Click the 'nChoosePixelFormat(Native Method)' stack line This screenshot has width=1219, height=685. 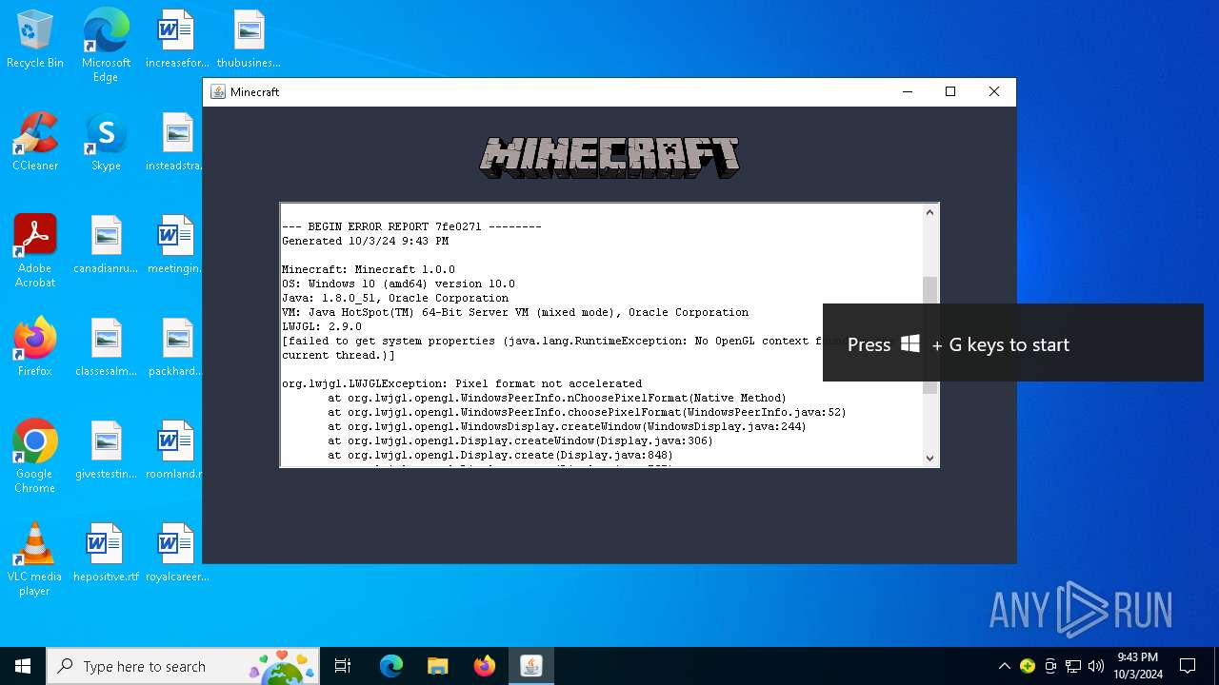click(x=557, y=398)
